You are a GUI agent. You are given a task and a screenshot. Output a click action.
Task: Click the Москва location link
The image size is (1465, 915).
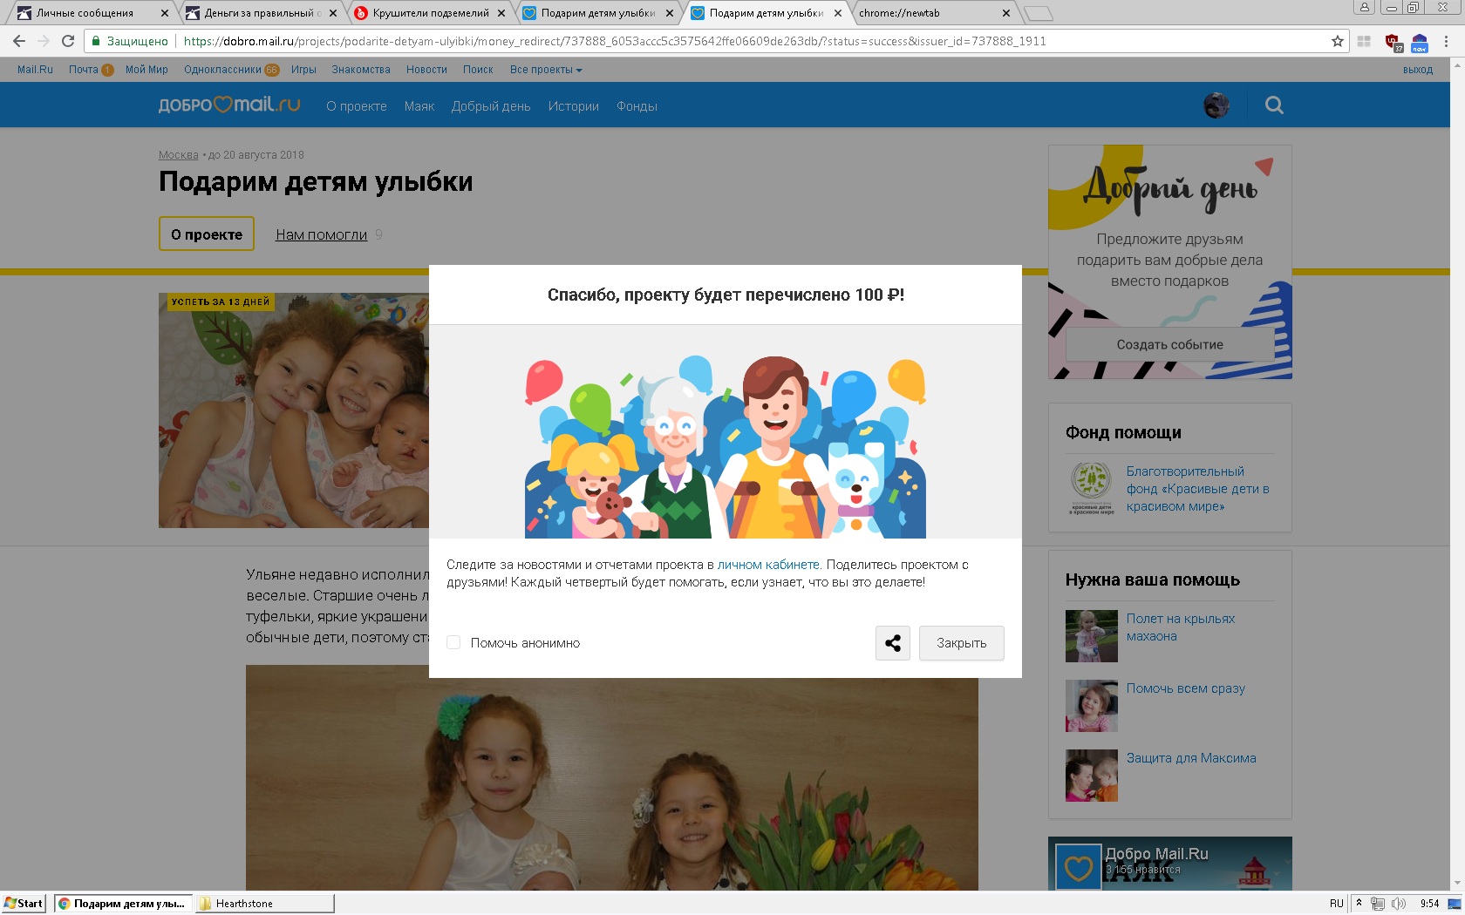(x=179, y=155)
